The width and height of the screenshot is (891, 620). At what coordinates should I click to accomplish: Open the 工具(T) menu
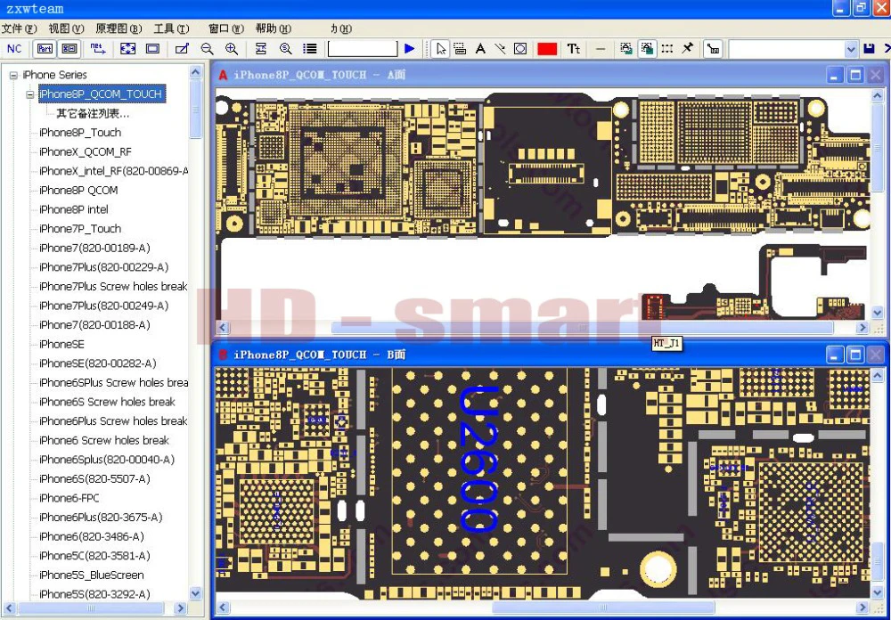click(171, 29)
